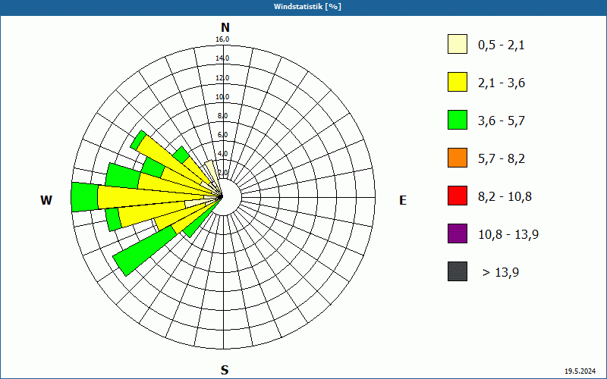Image resolution: width=607 pixels, height=379 pixels.
Task: Click the long green southwest wind bar
Action: click(x=144, y=252)
